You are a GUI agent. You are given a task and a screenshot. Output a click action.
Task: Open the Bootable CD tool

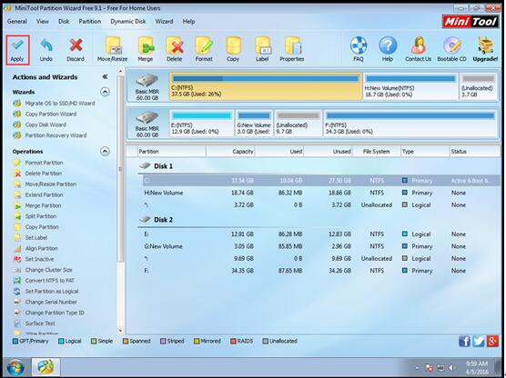point(451,49)
